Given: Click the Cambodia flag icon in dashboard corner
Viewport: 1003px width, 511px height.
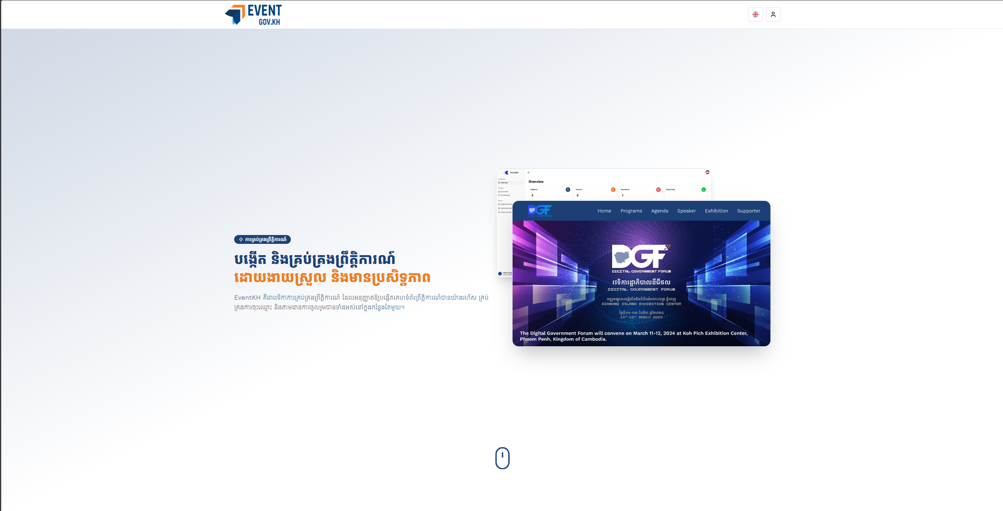Looking at the screenshot, I should coord(708,172).
